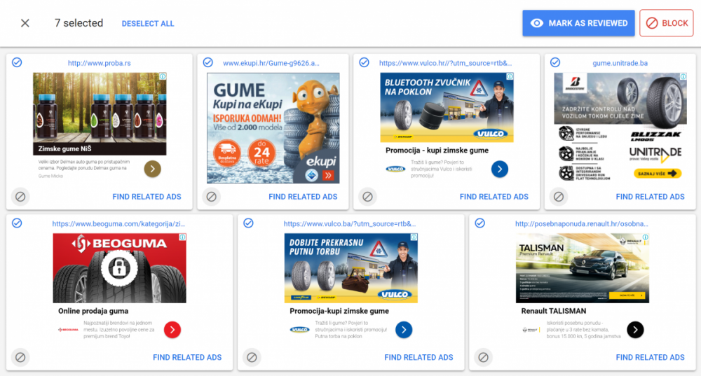Viewport: 701px width, 376px height.
Task: Find related ads for vulco.hr card
Action: tap(494, 197)
